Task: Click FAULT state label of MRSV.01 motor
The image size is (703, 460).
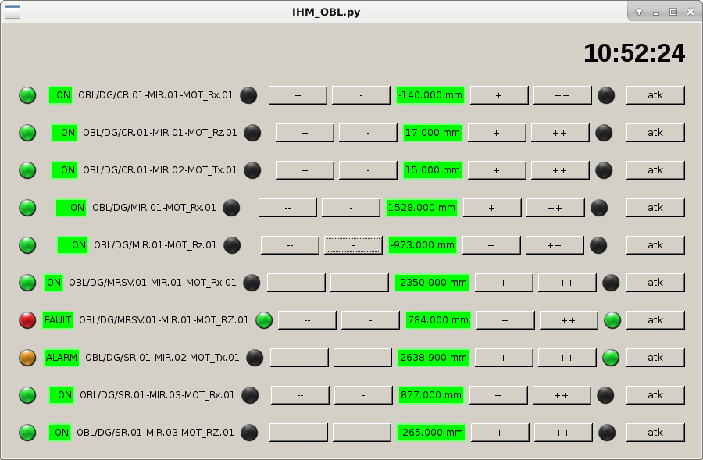Action: pos(58,320)
